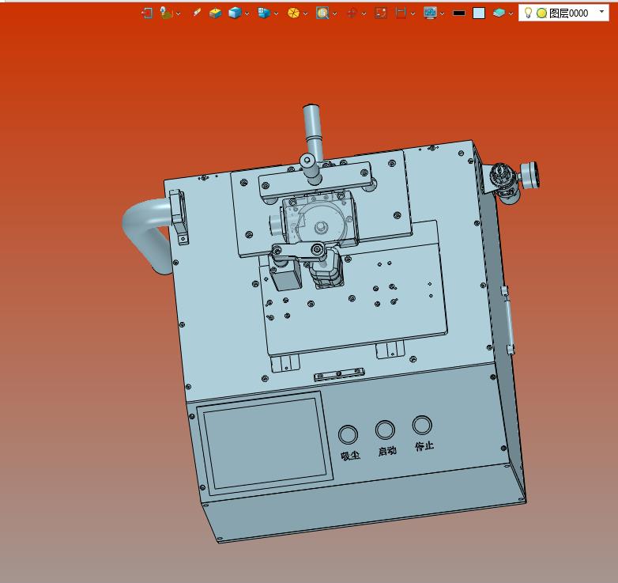The width and height of the screenshot is (618, 583).
Task: Select the 启动 round button on model
Action: pyautogui.click(x=385, y=430)
